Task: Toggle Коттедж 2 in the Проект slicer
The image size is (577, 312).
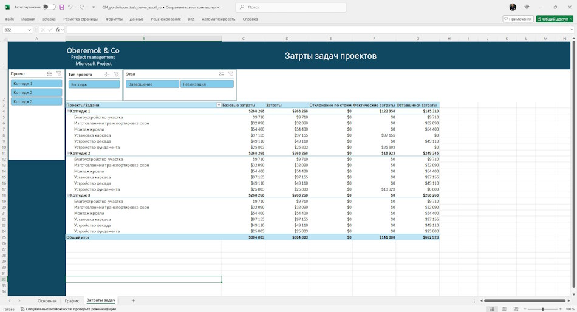Action: click(36, 92)
